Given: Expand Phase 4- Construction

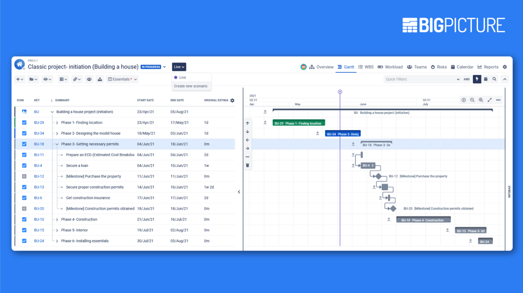Looking at the screenshot, I should click(x=57, y=220).
